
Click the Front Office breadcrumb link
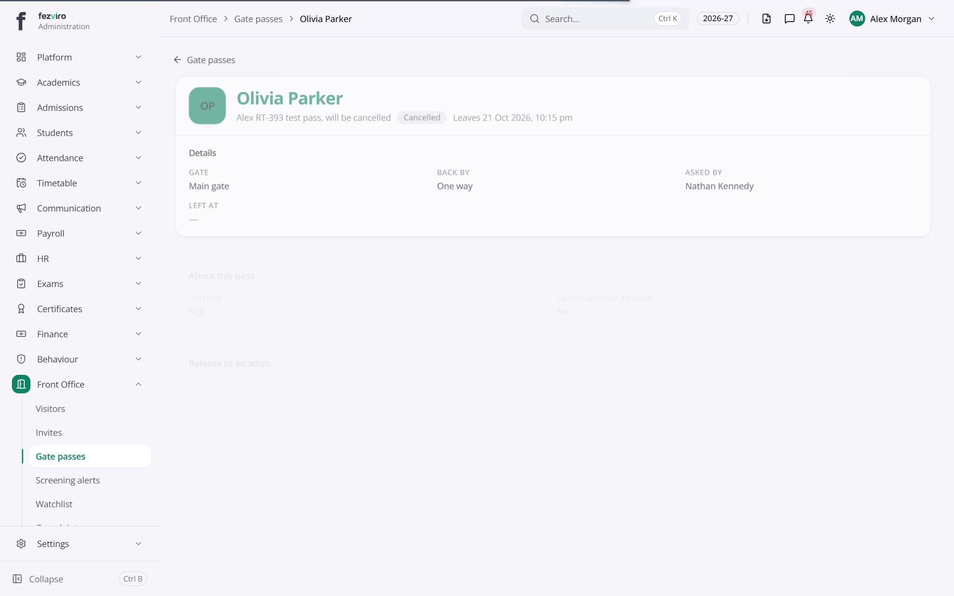click(x=193, y=19)
